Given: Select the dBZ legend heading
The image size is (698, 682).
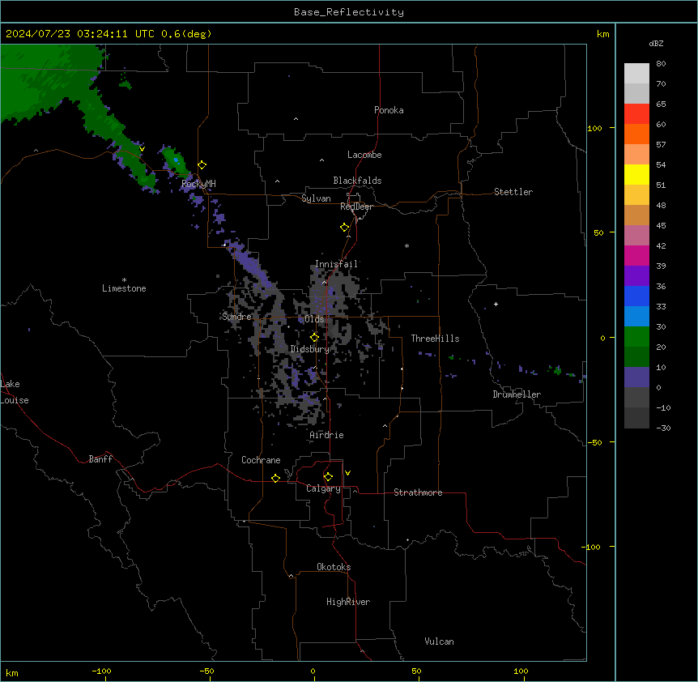Looking at the screenshot, I should tap(656, 44).
